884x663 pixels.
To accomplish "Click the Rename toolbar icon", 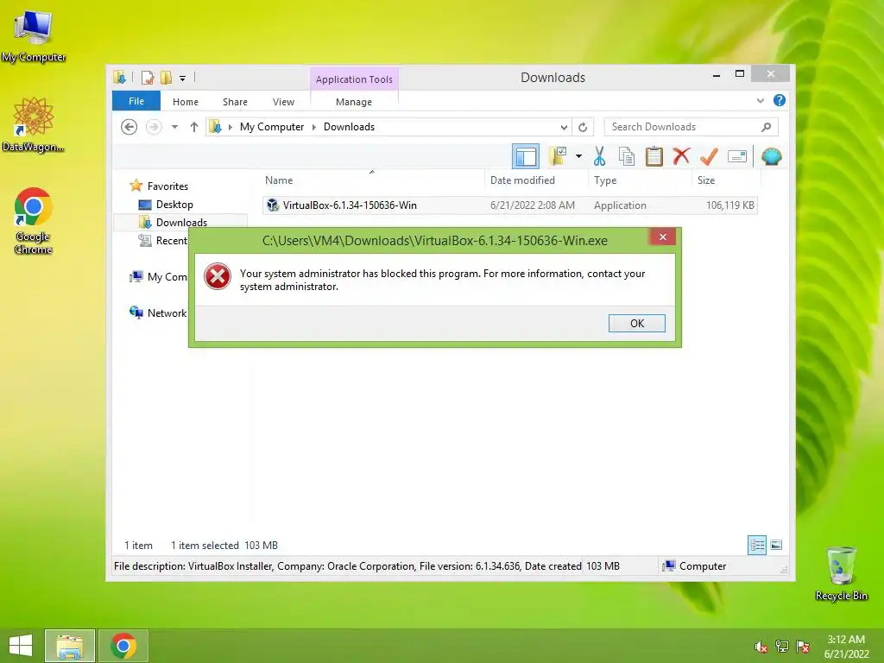I will [737, 156].
